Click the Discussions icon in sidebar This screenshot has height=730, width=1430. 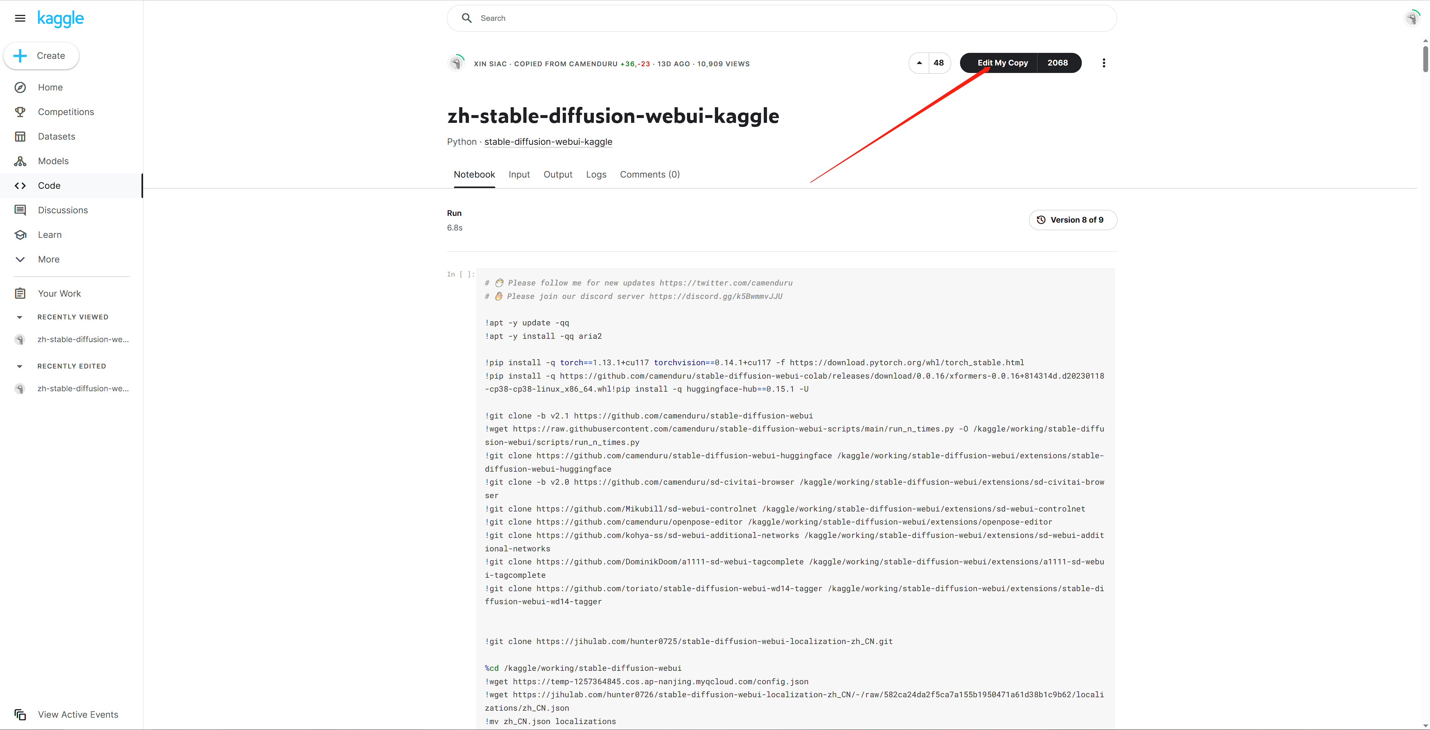[x=20, y=210]
